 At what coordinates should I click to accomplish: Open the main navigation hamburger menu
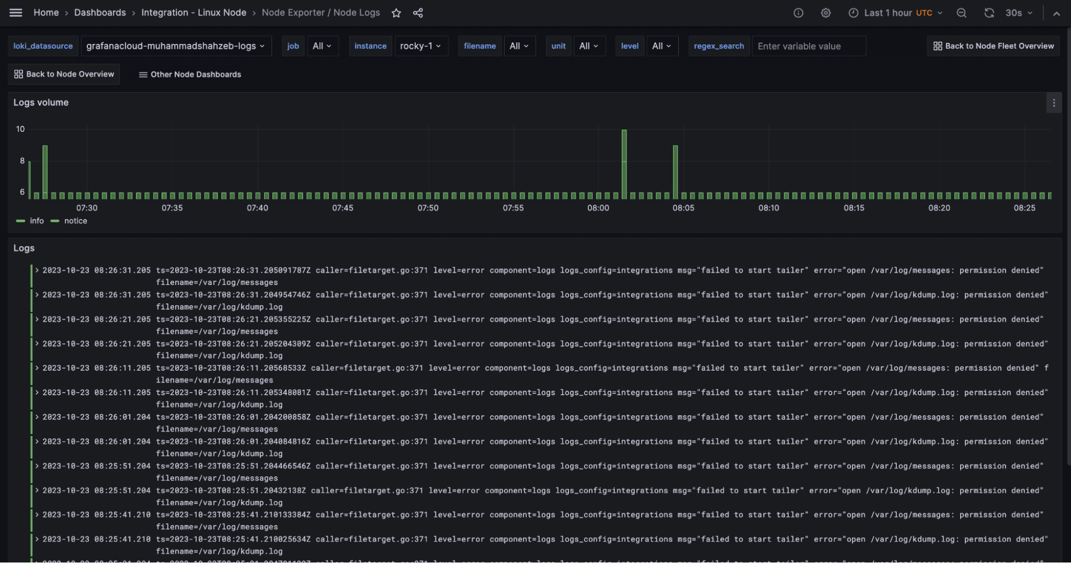pyautogui.click(x=16, y=12)
